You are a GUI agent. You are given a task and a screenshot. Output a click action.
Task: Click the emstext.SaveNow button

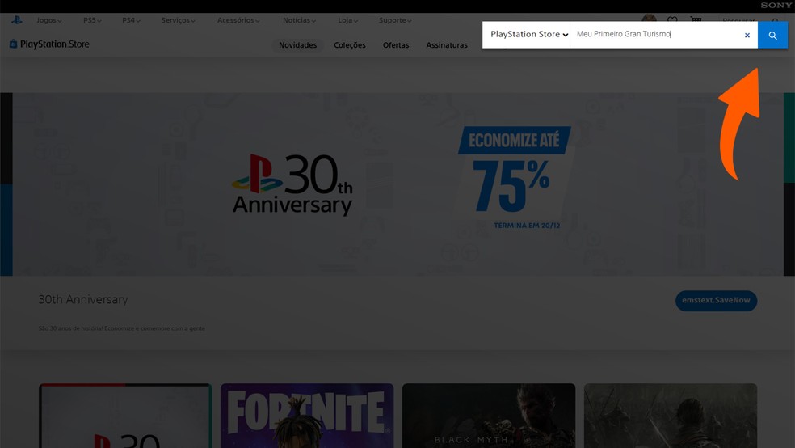pyautogui.click(x=716, y=300)
